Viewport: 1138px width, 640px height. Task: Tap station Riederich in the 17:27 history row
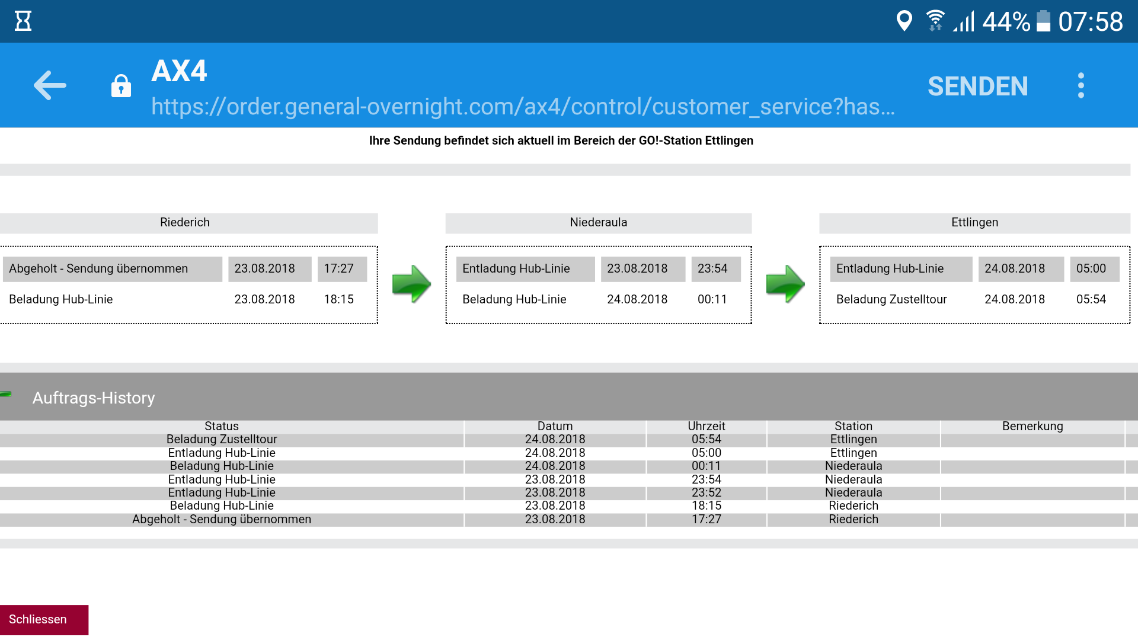coord(853,520)
